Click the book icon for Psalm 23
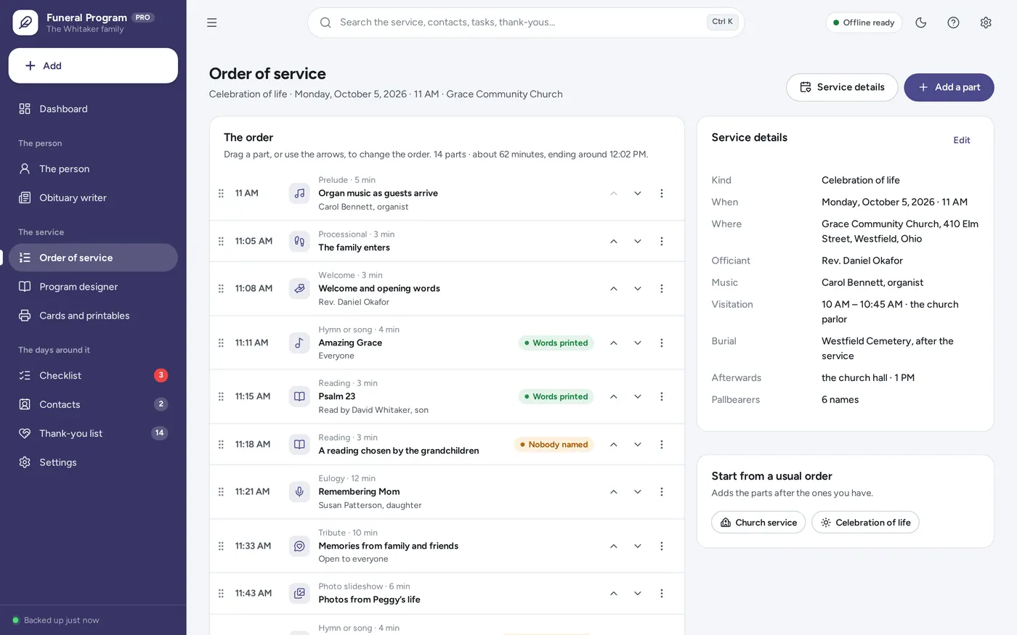 (x=299, y=396)
